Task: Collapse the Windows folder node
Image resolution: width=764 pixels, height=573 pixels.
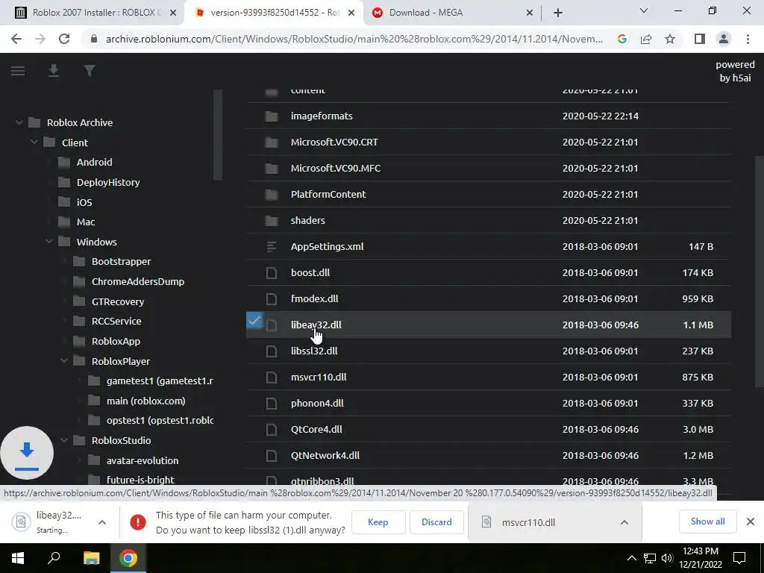Action: 49,242
